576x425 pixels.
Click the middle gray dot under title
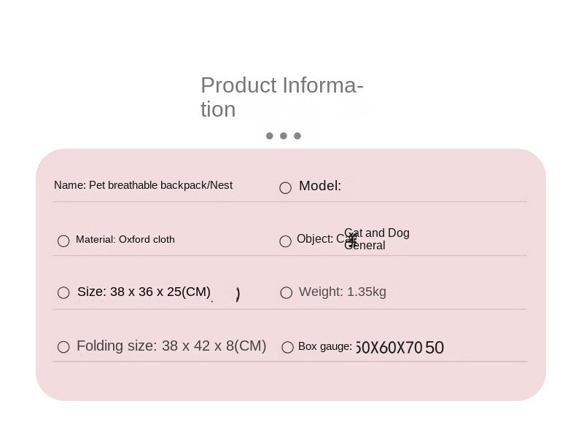(284, 136)
